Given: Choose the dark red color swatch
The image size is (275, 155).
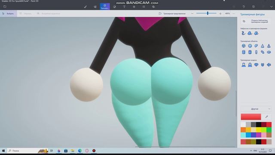Looking at the screenshot, I should [x=264, y=124].
